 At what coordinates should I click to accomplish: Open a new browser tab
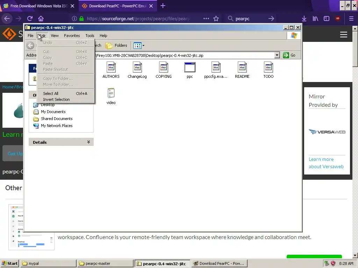pyautogui.click(x=163, y=6)
